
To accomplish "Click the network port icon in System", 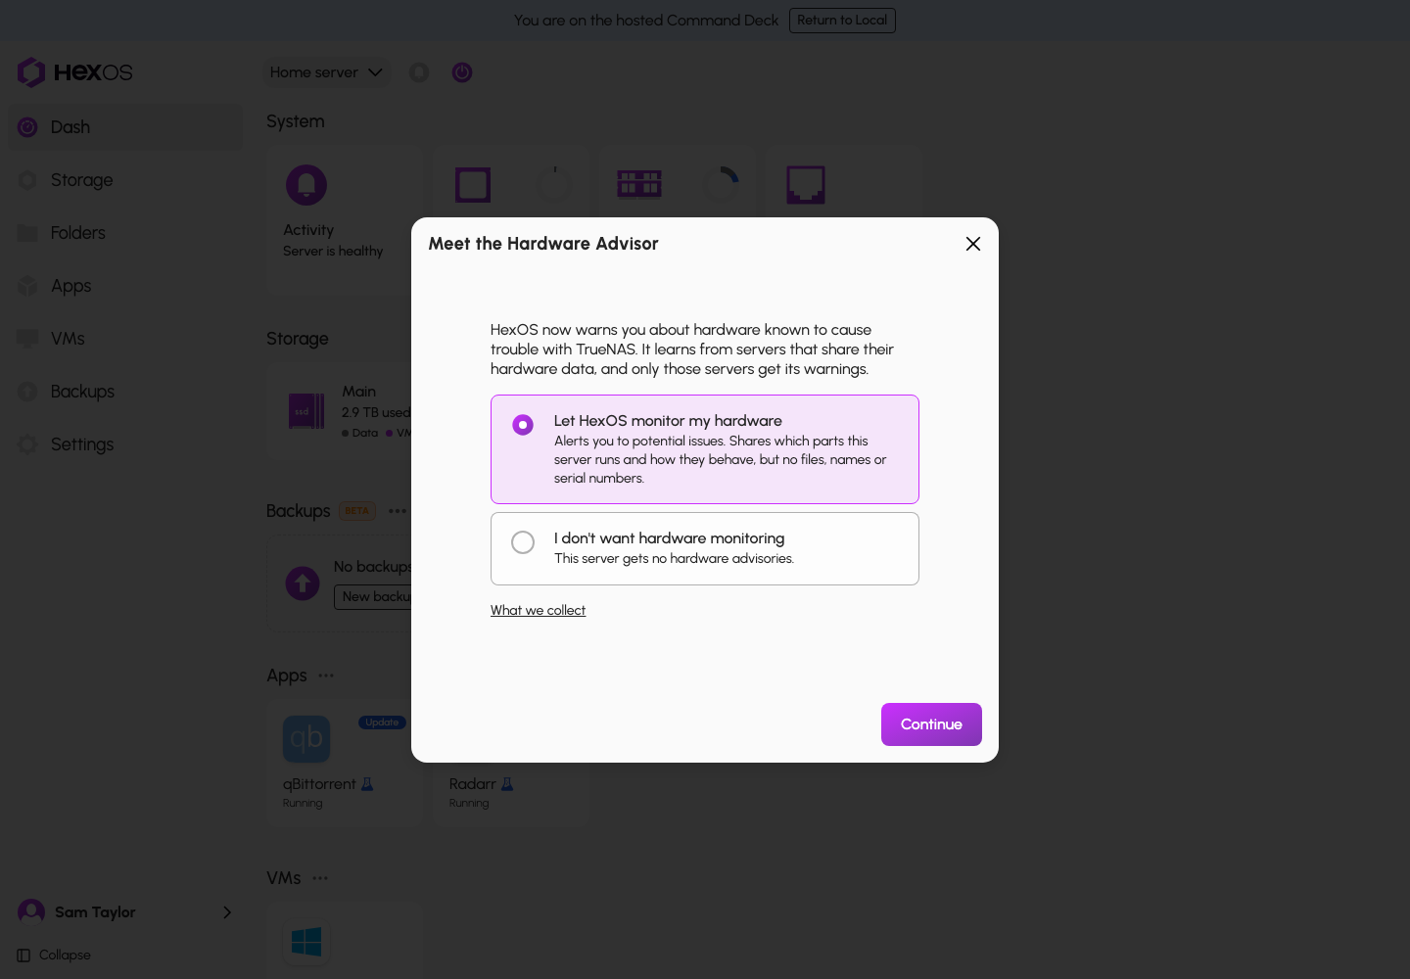I will click(x=806, y=185).
